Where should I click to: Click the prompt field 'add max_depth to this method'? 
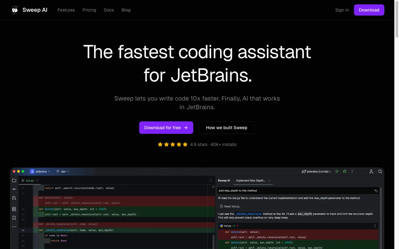298,190
